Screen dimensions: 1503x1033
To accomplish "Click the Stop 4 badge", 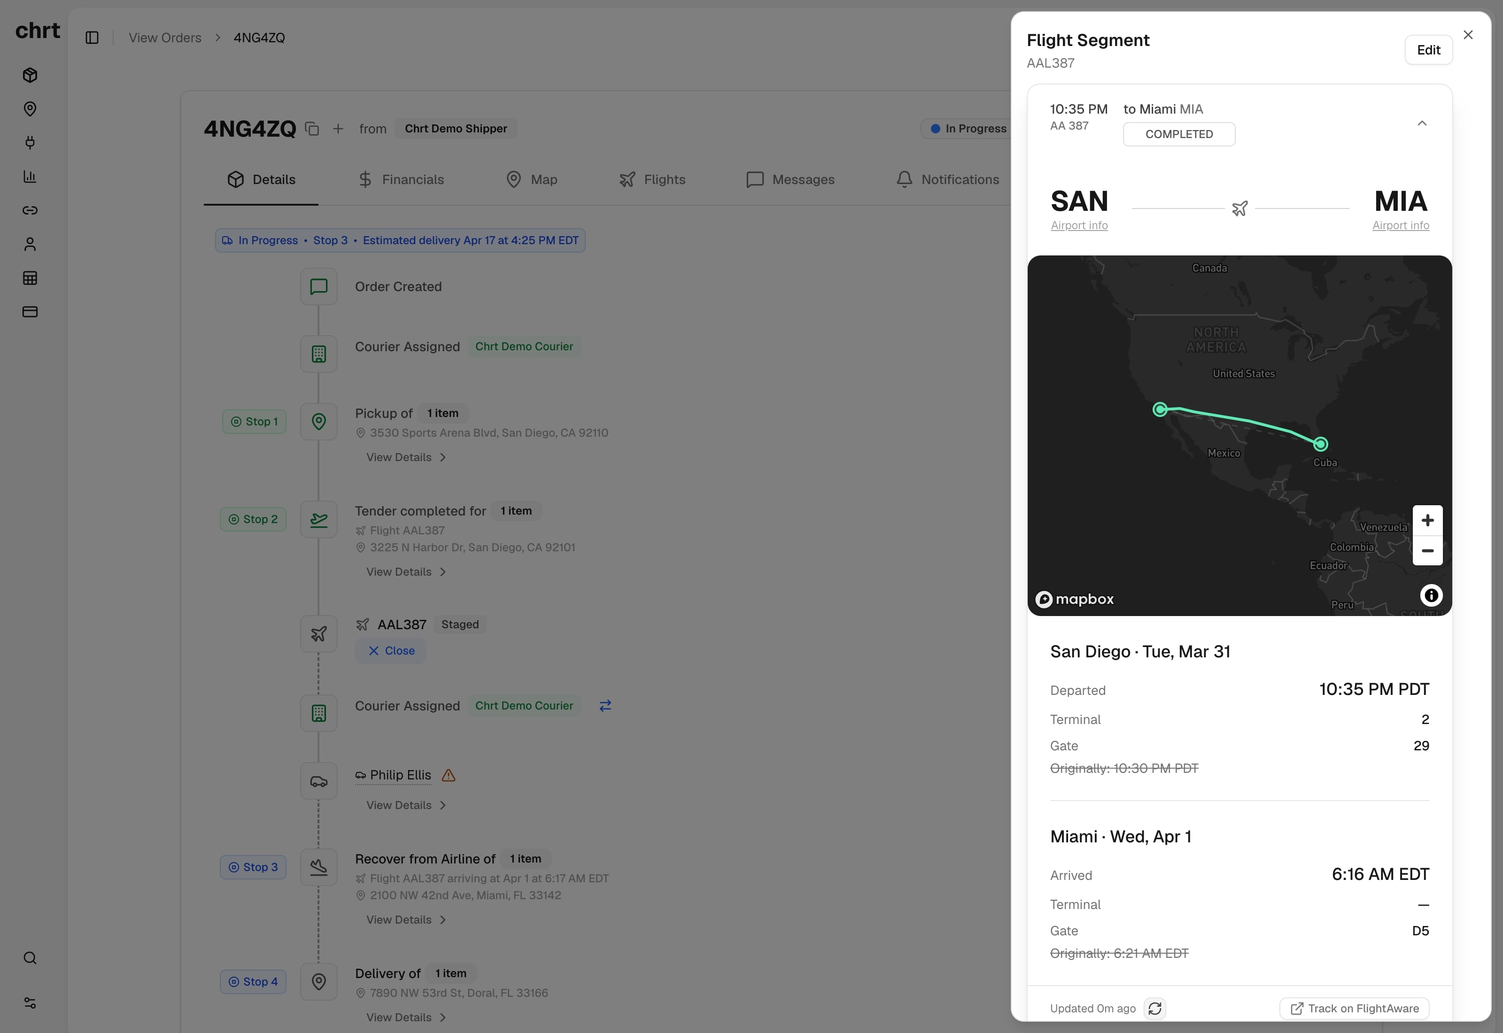I will pos(252,981).
